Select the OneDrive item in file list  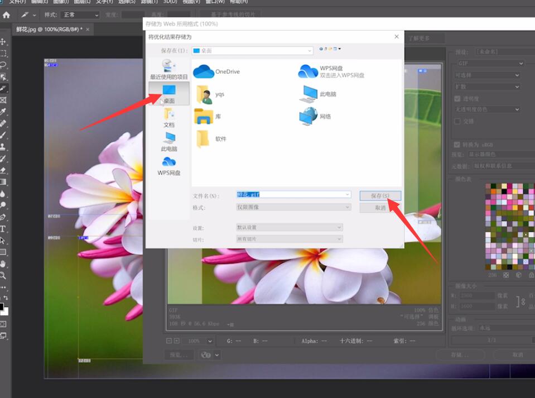coord(216,71)
